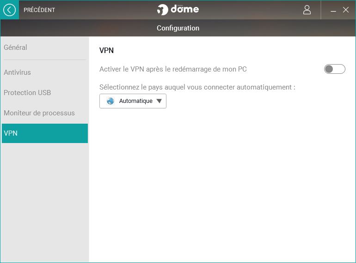Click the Configuration title header
Image resolution: width=356 pixels, height=263 pixels.
click(x=178, y=28)
